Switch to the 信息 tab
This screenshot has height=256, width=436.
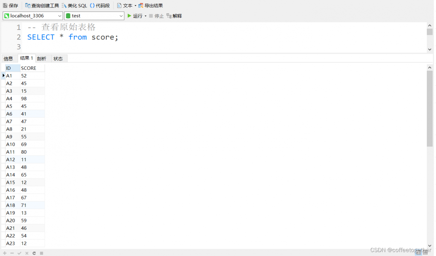9,58
